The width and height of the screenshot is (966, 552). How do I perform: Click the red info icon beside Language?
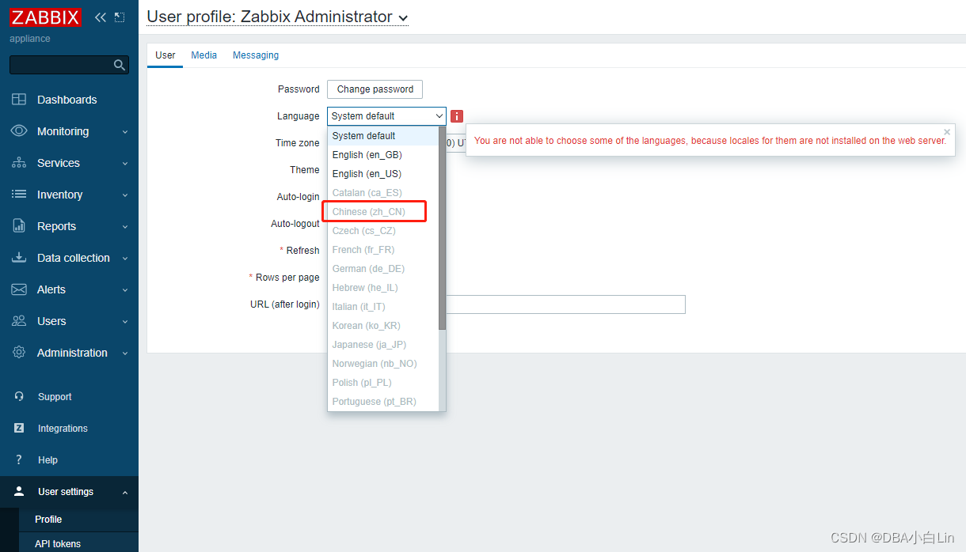[x=457, y=115]
